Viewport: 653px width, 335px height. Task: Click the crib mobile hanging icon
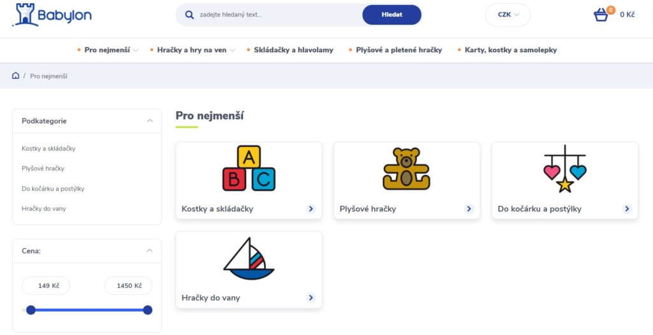click(x=565, y=169)
